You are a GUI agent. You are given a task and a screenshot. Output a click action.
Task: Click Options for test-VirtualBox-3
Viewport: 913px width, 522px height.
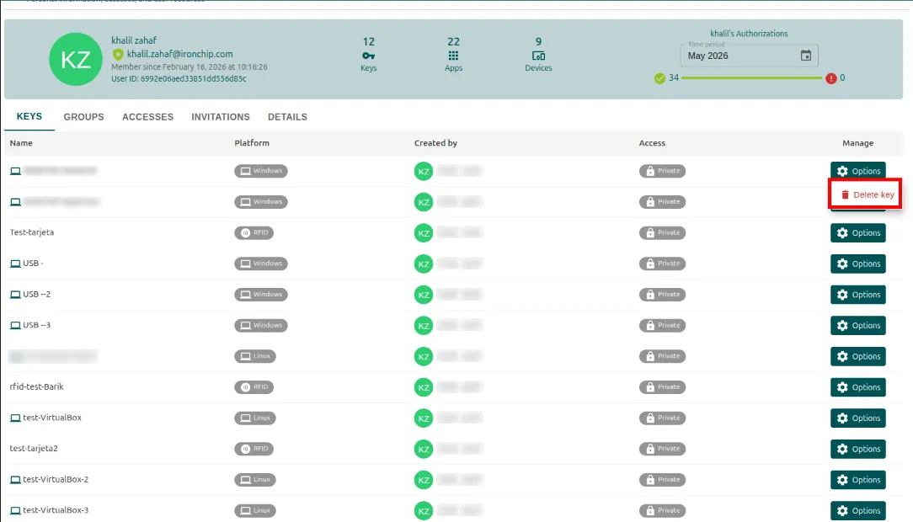tap(857, 510)
